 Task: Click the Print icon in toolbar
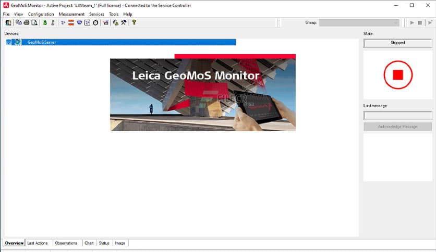pos(27,22)
